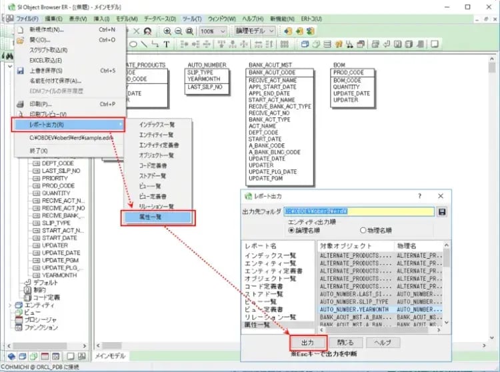The width and height of the screenshot is (500, 372).
Task: Click the delete X toolbar icon
Action: pos(136,31)
